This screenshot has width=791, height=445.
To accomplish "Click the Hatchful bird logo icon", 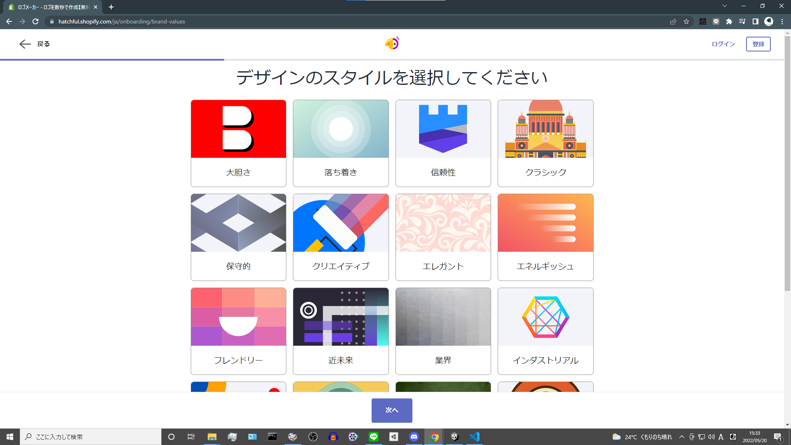I will tap(392, 43).
